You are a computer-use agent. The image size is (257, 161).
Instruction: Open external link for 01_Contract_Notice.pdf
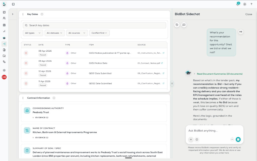click(x=162, y=63)
